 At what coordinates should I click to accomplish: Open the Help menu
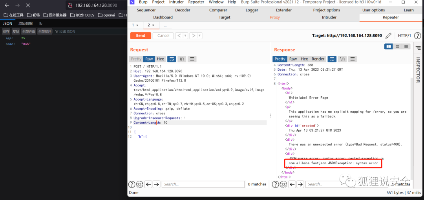[x=232, y=2]
